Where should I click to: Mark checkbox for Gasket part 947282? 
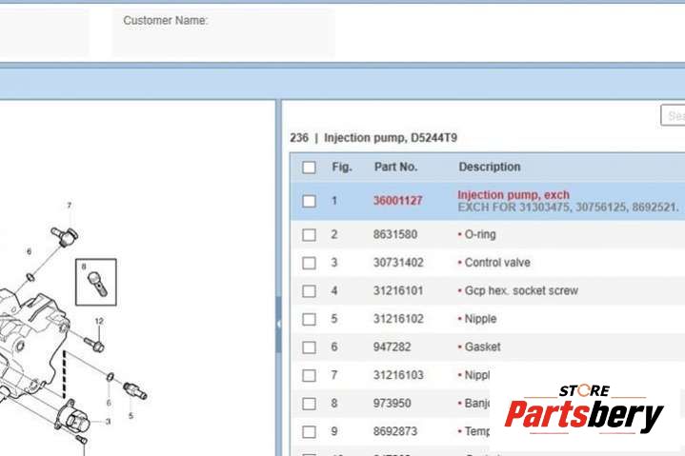[x=309, y=347]
